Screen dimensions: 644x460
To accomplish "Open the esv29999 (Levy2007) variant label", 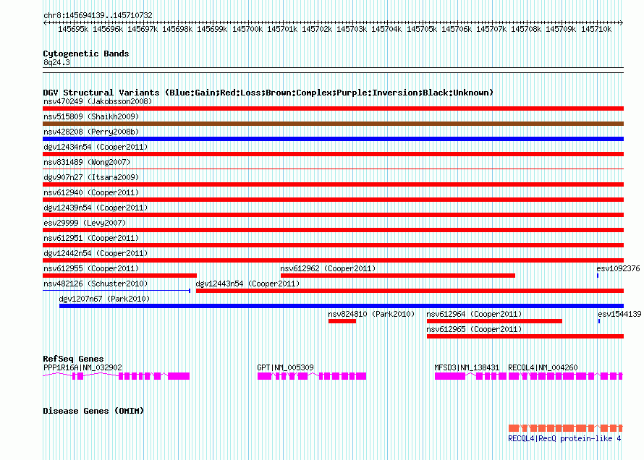I will pyautogui.click(x=85, y=223).
